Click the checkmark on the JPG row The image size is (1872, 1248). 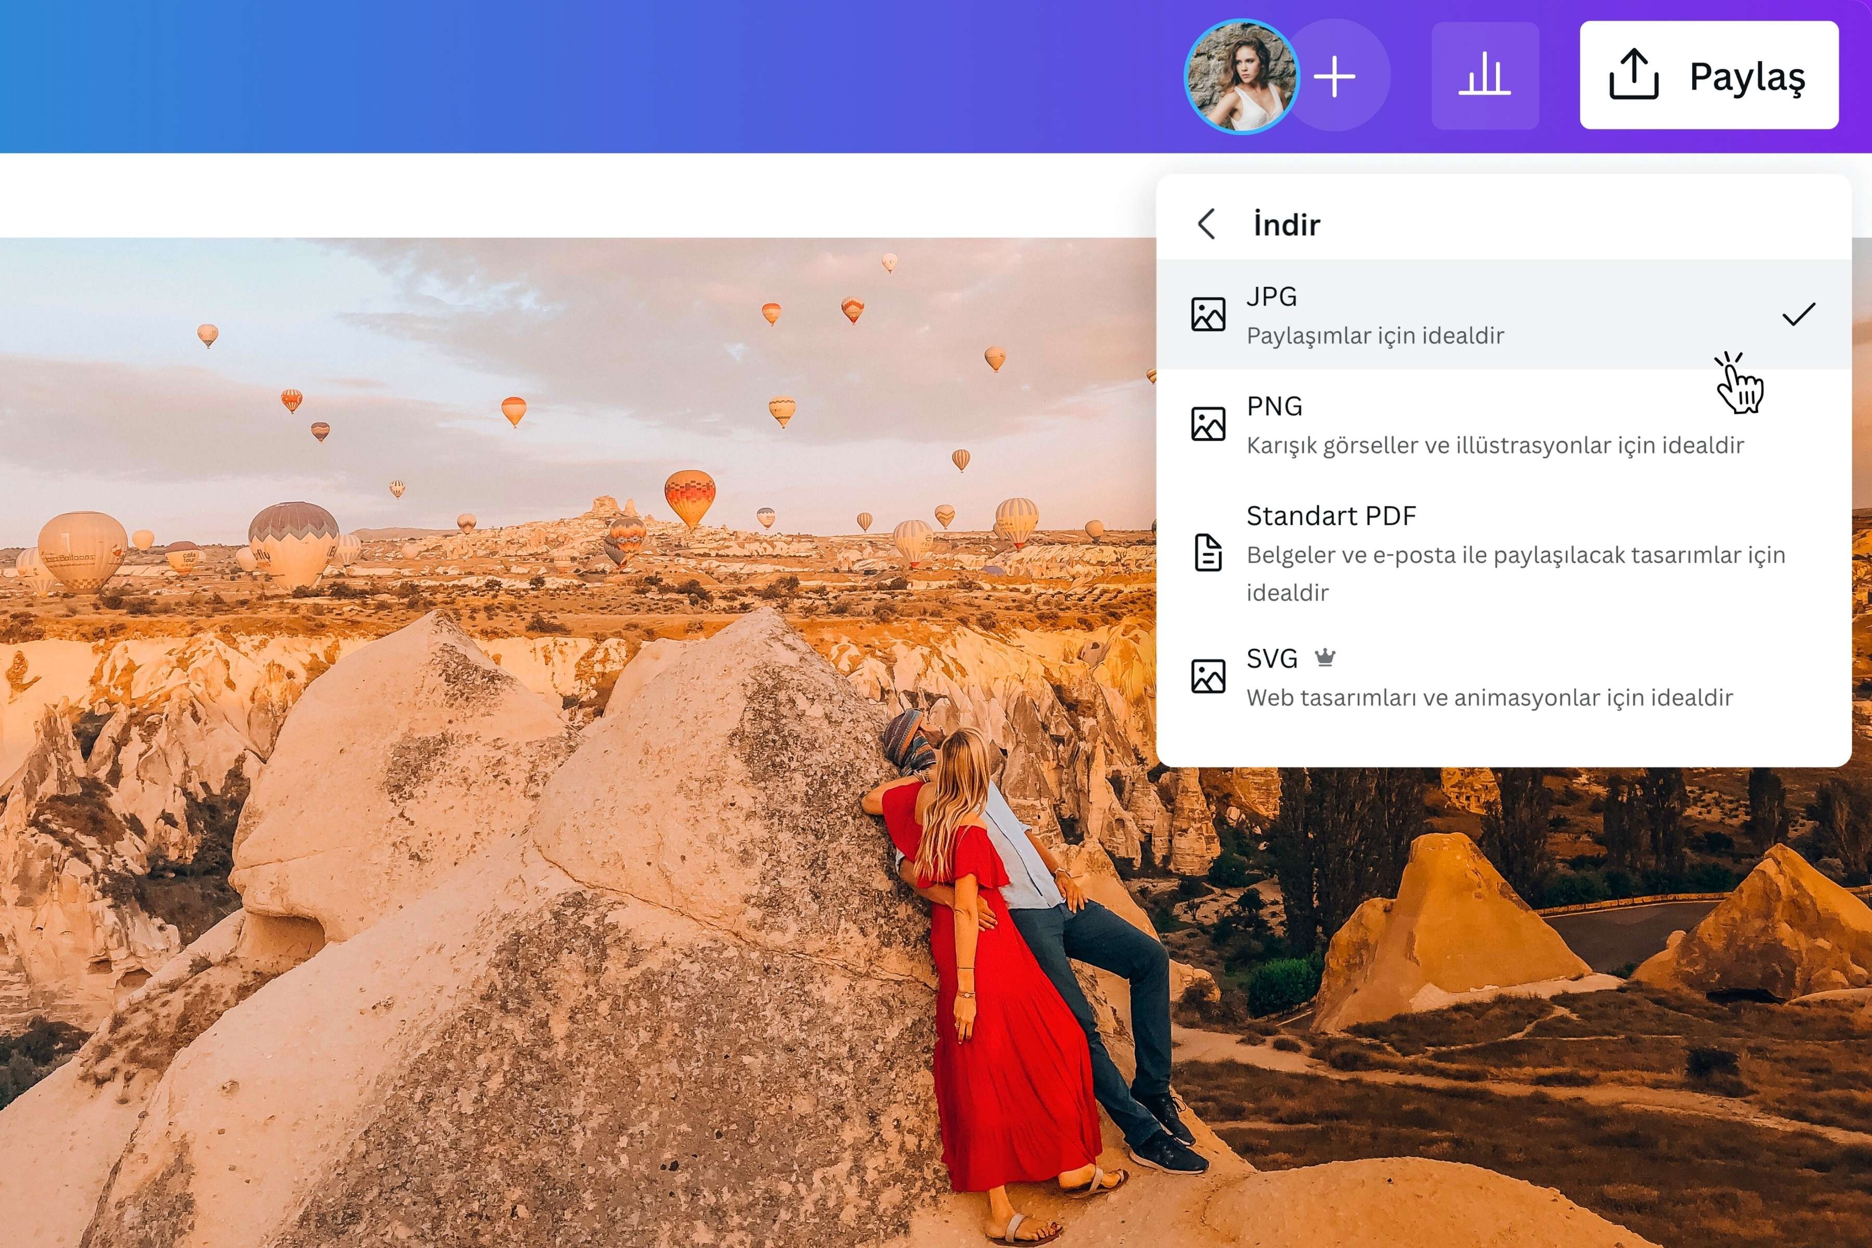pos(1799,315)
